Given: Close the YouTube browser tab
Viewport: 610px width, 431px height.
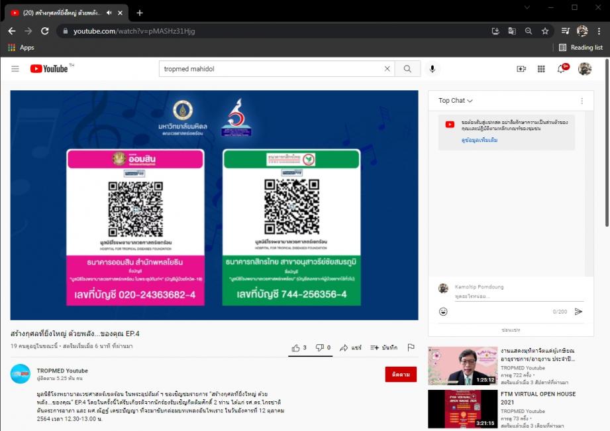Looking at the screenshot, I should pyautogui.click(x=120, y=13).
